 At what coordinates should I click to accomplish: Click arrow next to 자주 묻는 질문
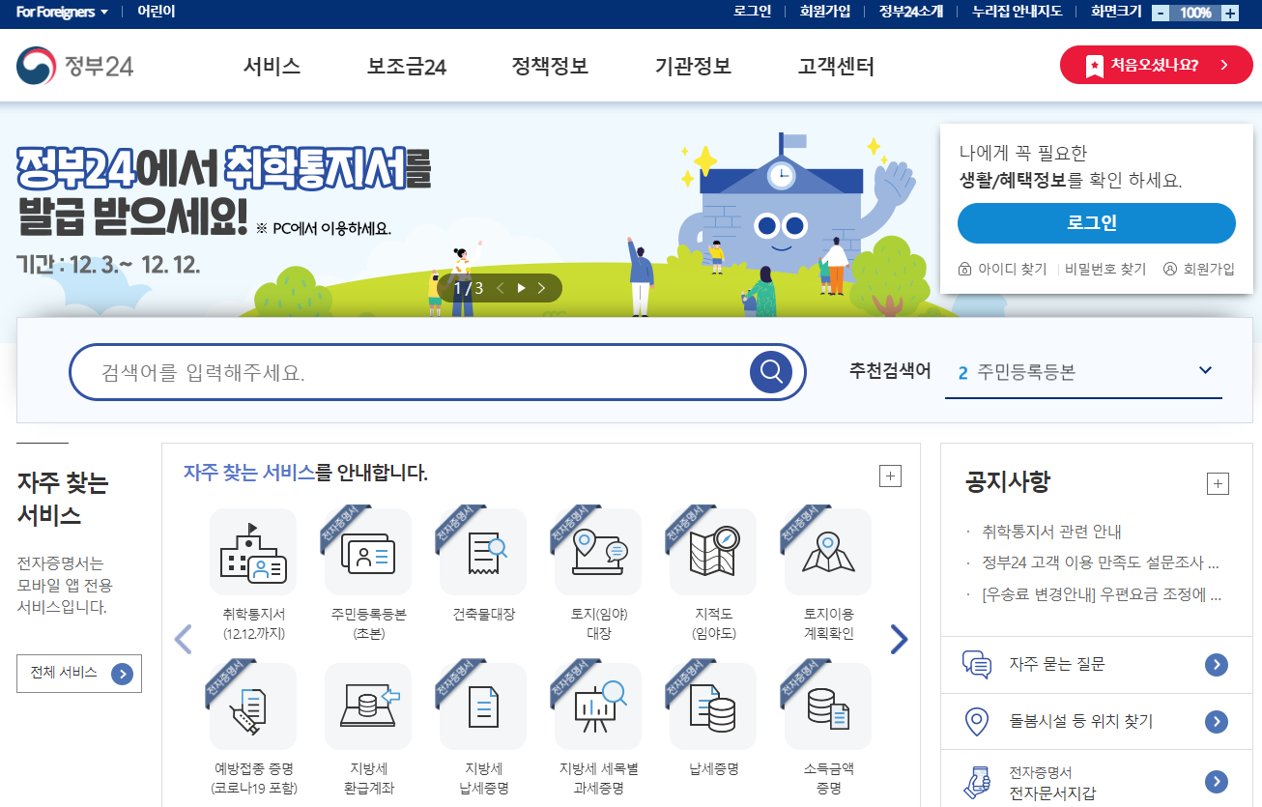coord(1217,665)
